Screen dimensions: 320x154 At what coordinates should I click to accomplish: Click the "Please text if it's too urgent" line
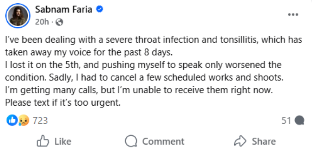pyautogui.click(x=63, y=103)
